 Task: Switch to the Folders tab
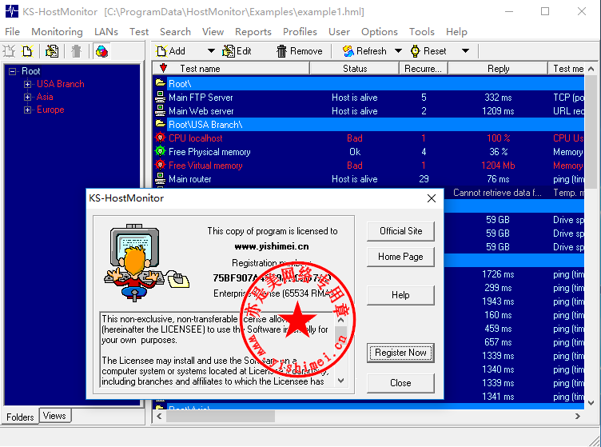pos(20,417)
